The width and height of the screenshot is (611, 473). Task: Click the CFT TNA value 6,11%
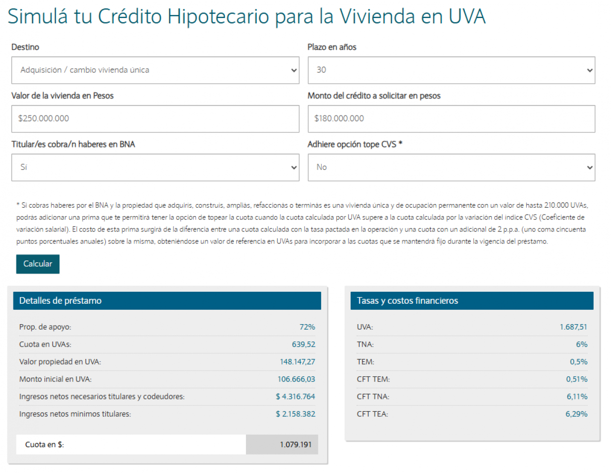[x=576, y=397]
